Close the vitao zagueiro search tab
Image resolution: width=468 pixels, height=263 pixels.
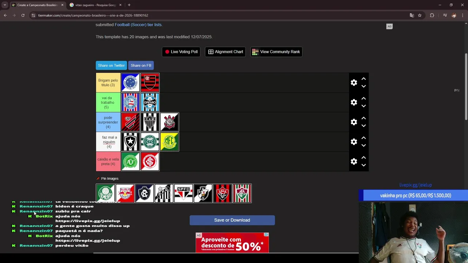(120, 5)
